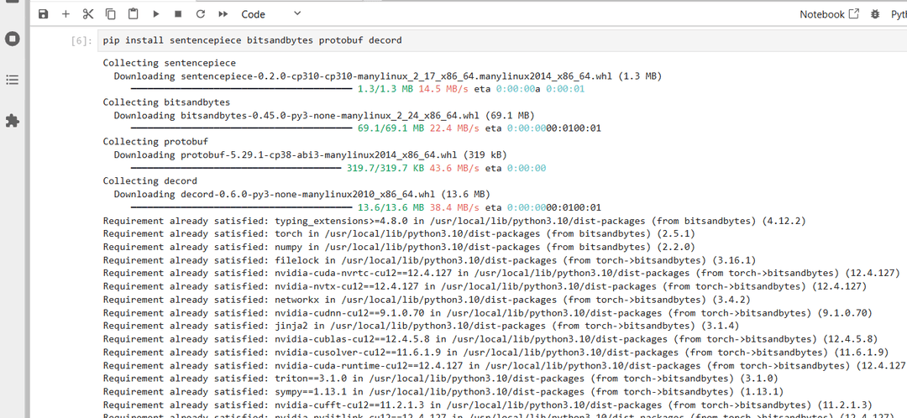Run the selected cell
907x418 pixels.
(x=155, y=14)
